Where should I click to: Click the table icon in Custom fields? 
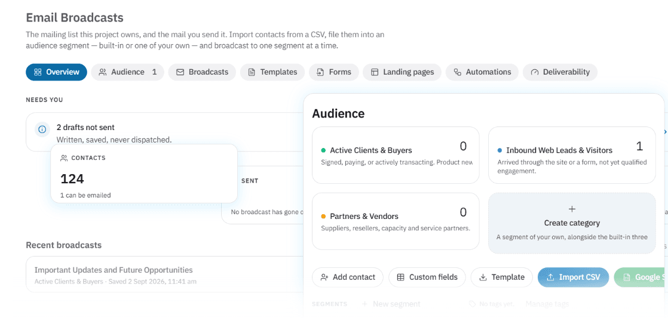coord(400,277)
